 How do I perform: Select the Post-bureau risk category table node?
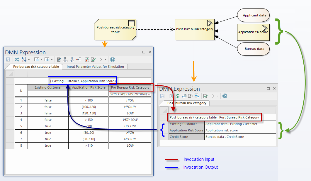115,29
